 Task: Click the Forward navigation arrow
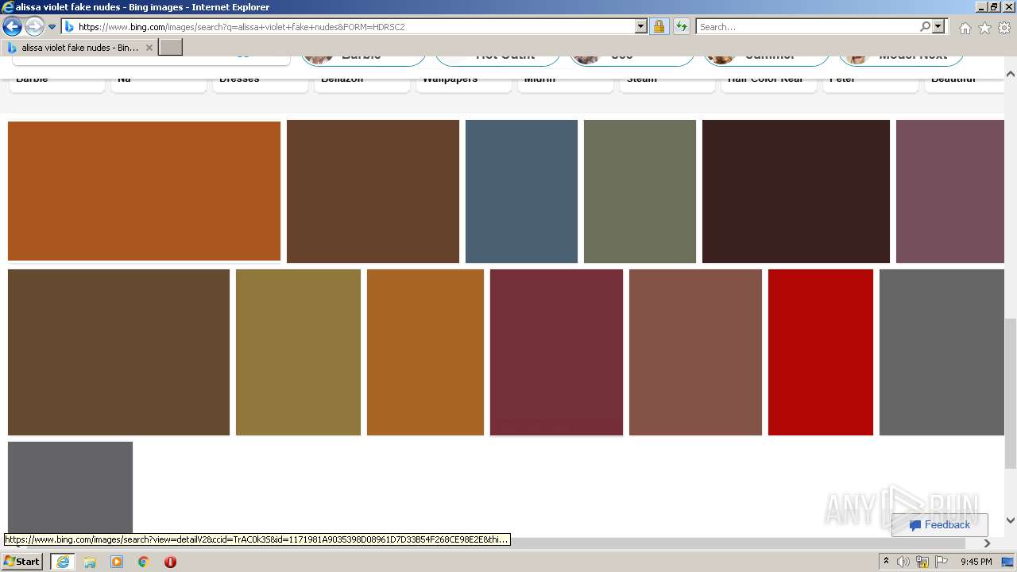34,27
